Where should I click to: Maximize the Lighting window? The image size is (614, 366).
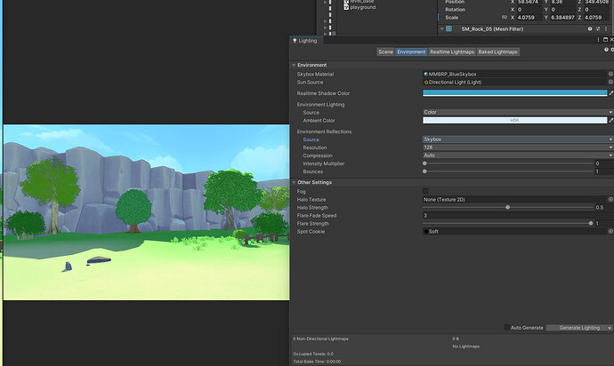[x=605, y=40]
